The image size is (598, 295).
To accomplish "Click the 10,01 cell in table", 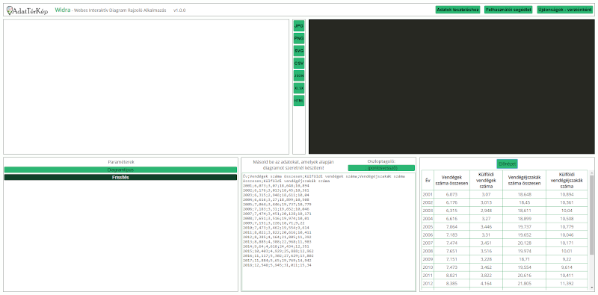I will 567,251.
